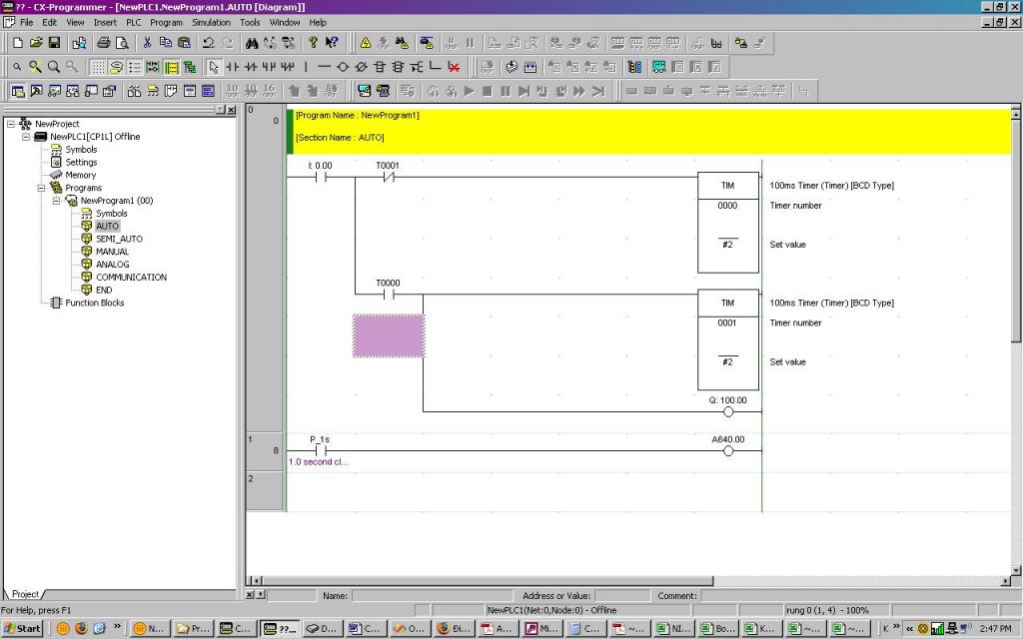Select the New Coil tool icon
The width and height of the screenshot is (1023, 639).
[x=344, y=67]
